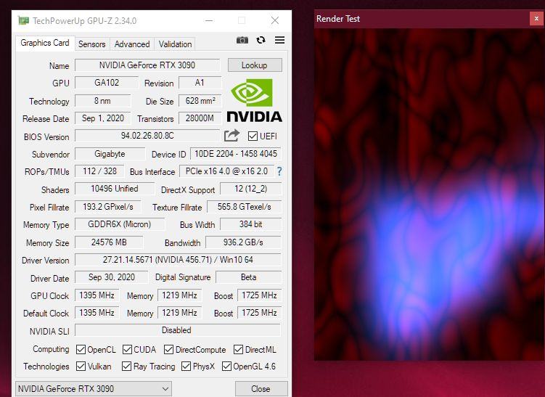Toggle the OpenGL 4.6 checkbox
The image size is (545, 397).
pos(226,366)
